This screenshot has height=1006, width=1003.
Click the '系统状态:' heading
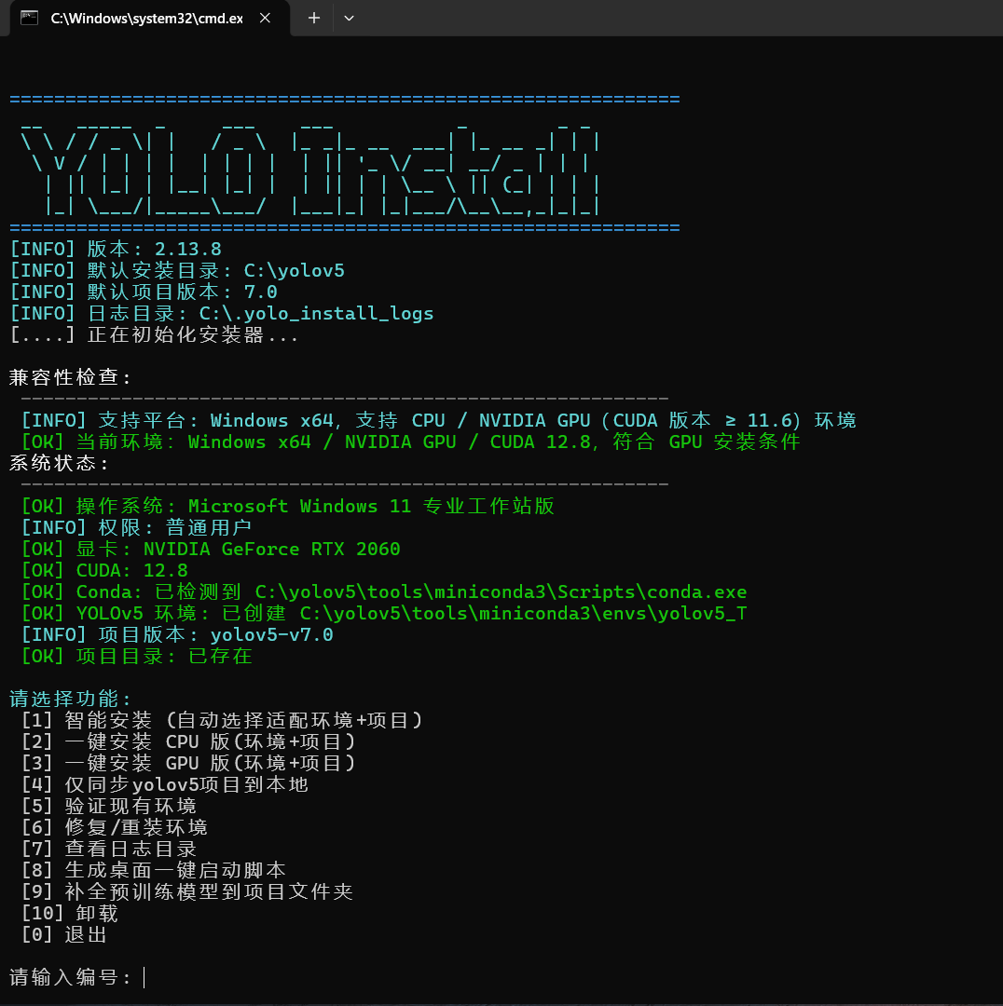click(59, 463)
